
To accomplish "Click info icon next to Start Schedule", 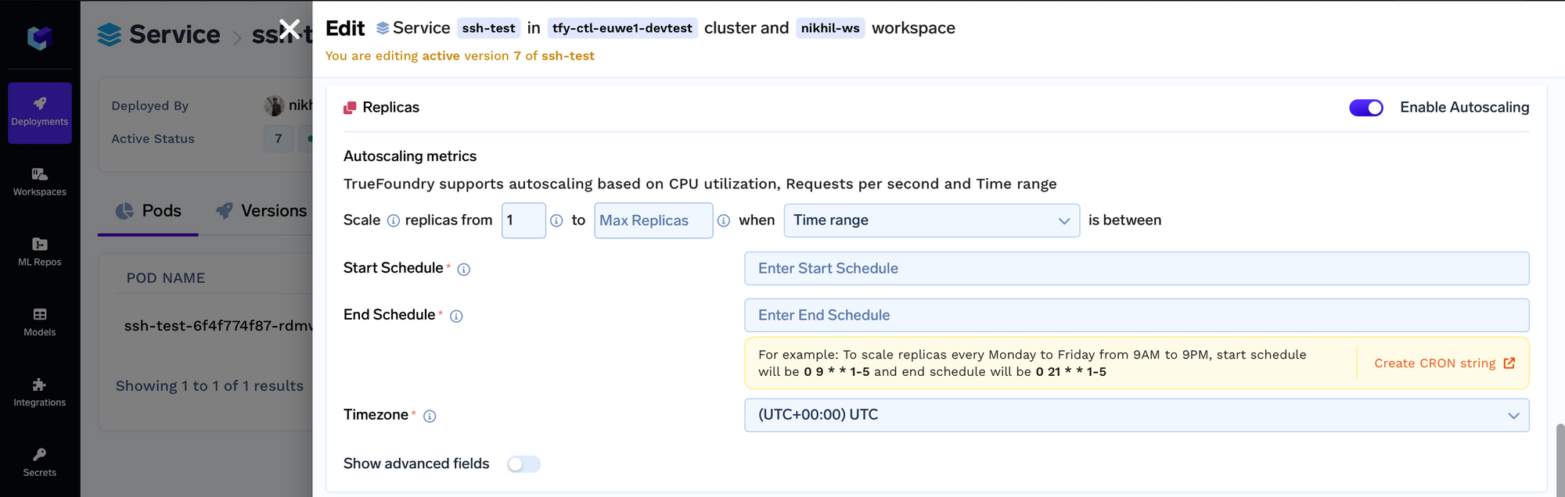I will (x=464, y=270).
